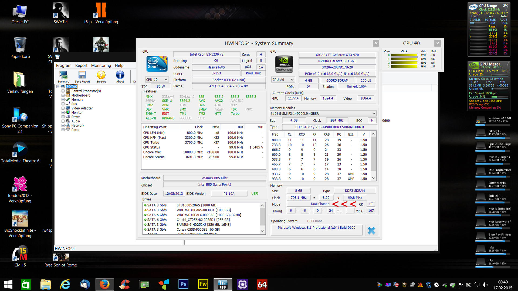Open the CM 15 desktop icon
The image size is (518, 291).
pyautogui.click(x=20, y=257)
